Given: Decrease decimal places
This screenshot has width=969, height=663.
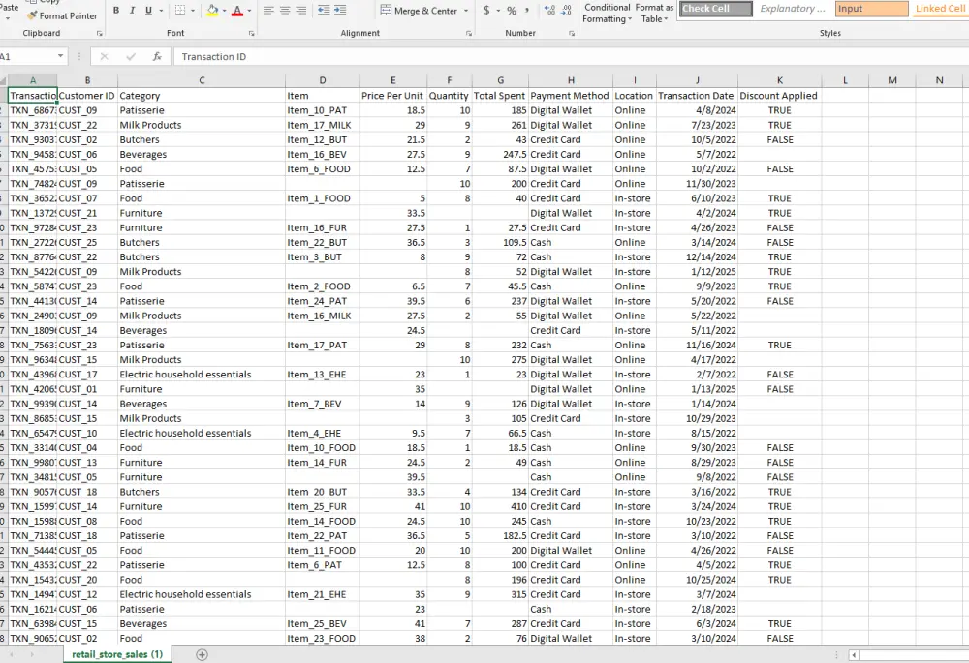Looking at the screenshot, I should click(566, 11).
